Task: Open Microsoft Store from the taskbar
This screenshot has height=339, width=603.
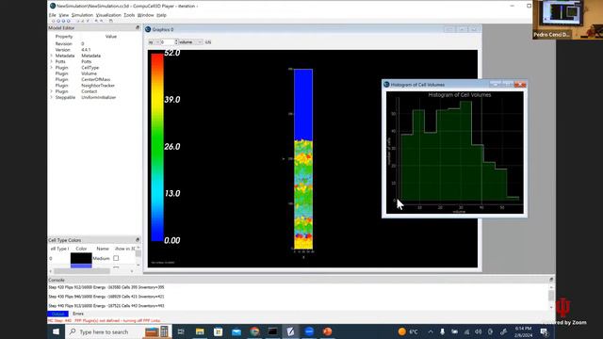Action: pos(218,331)
